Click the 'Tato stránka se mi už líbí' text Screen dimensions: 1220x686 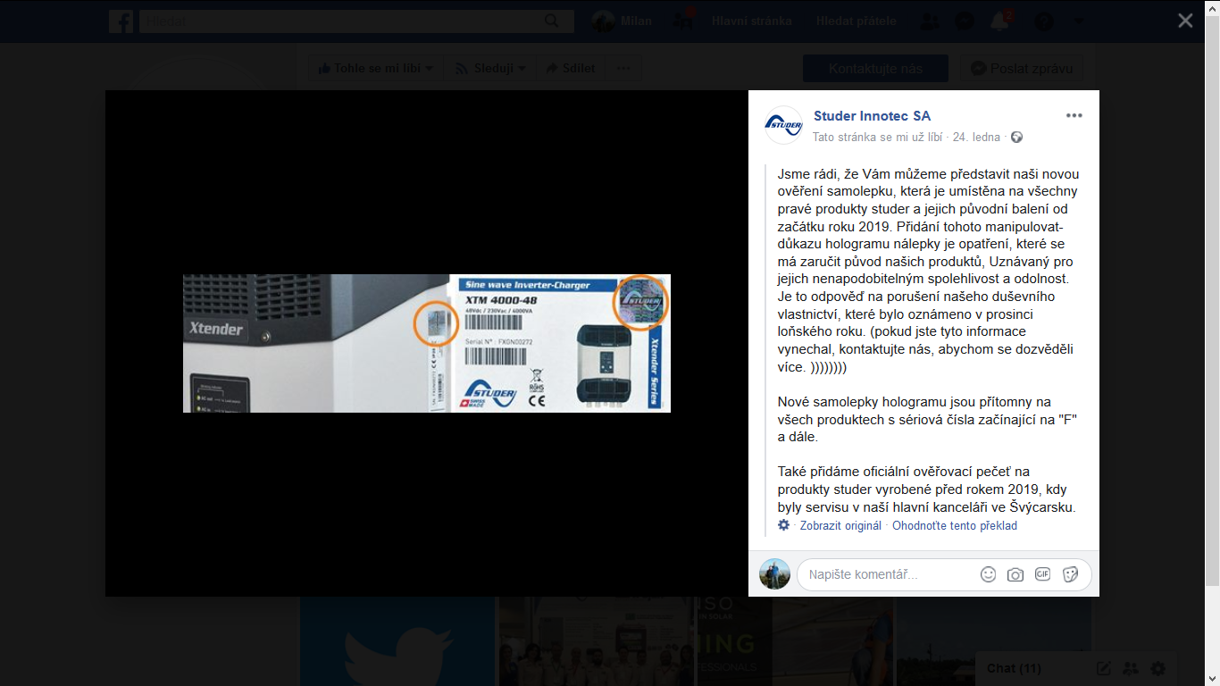click(x=877, y=138)
